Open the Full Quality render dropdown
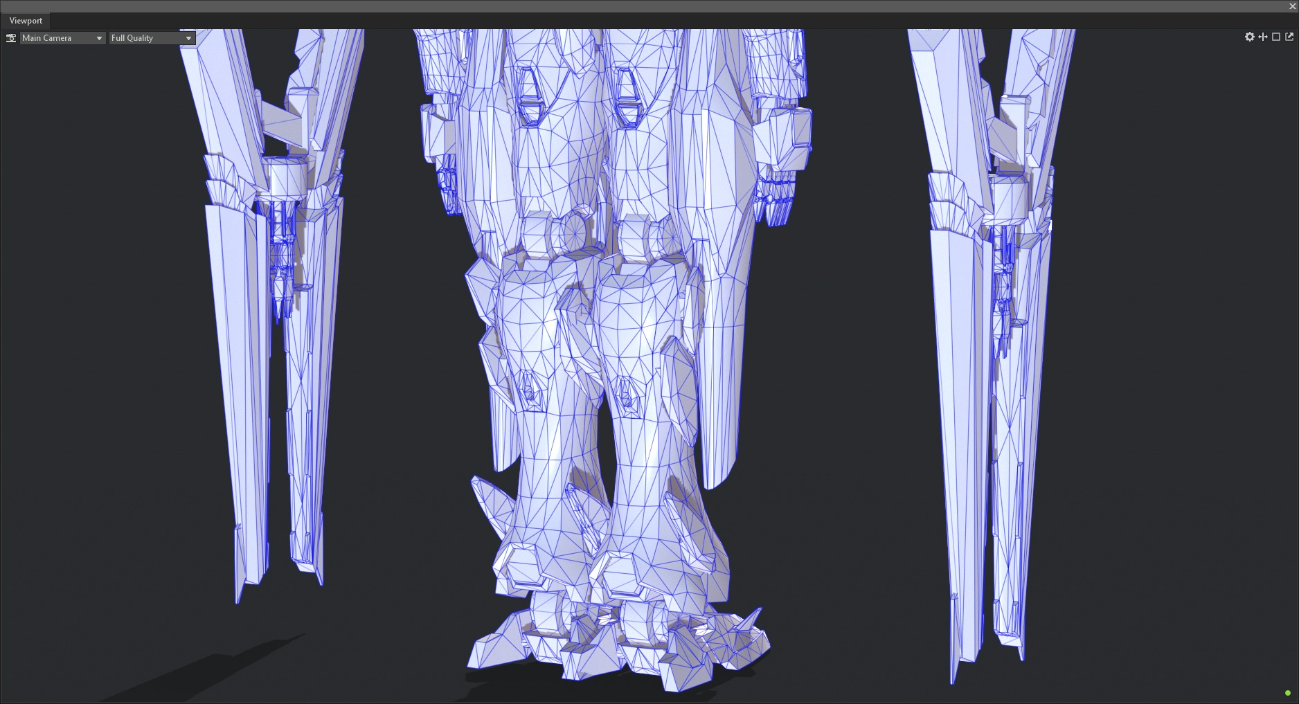The width and height of the screenshot is (1299, 704). pyautogui.click(x=152, y=38)
